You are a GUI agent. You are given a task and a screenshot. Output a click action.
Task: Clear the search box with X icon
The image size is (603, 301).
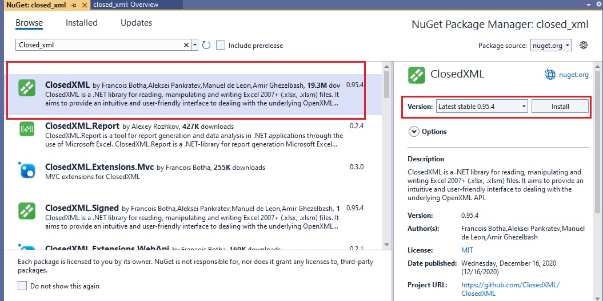pos(186,45)
